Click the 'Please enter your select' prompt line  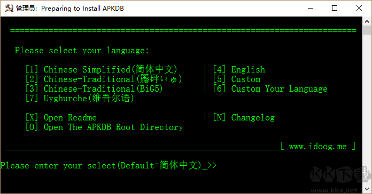(x=108, y=165)
